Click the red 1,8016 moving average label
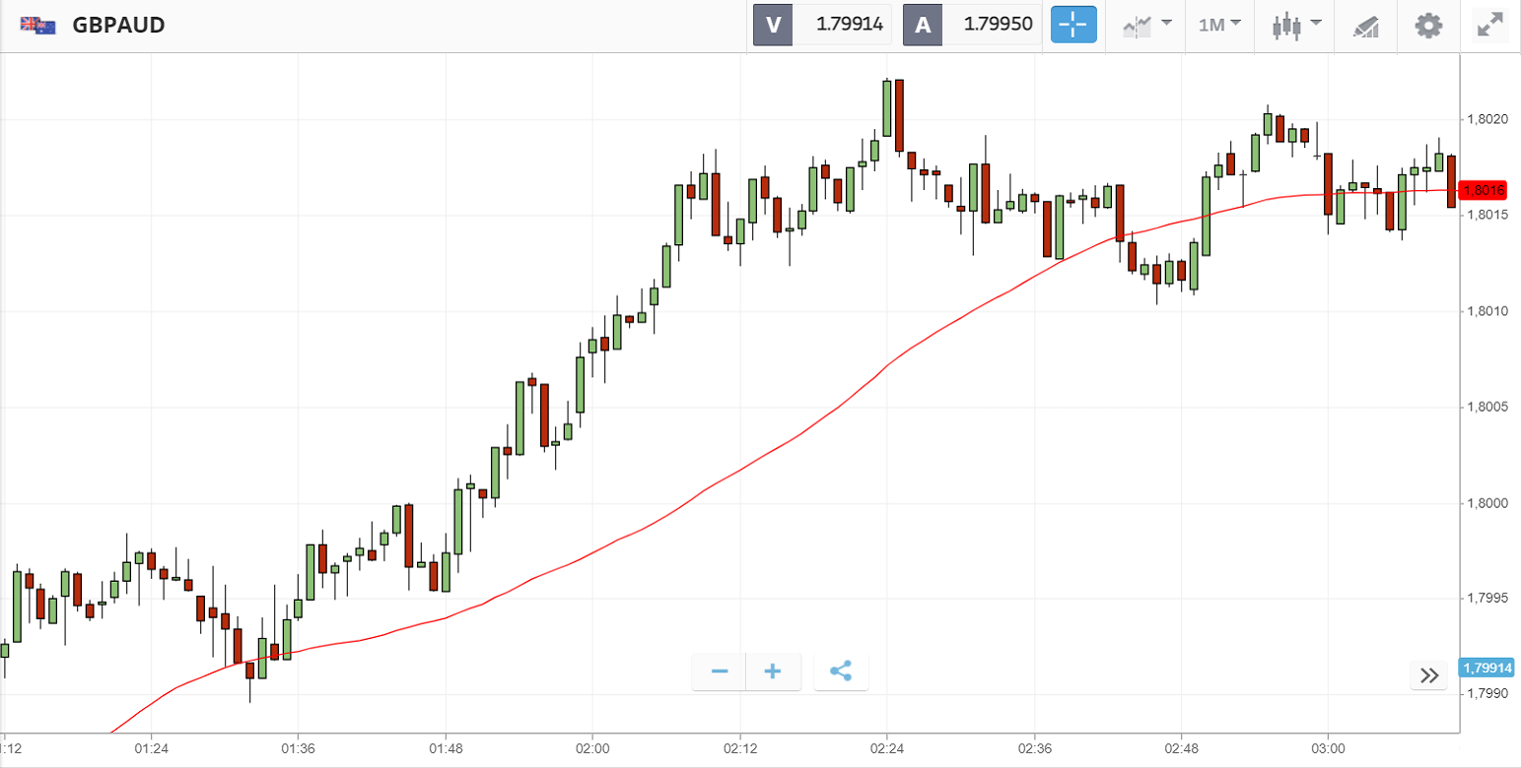This screenshot has width=1521, height=768. [1485, 191]
